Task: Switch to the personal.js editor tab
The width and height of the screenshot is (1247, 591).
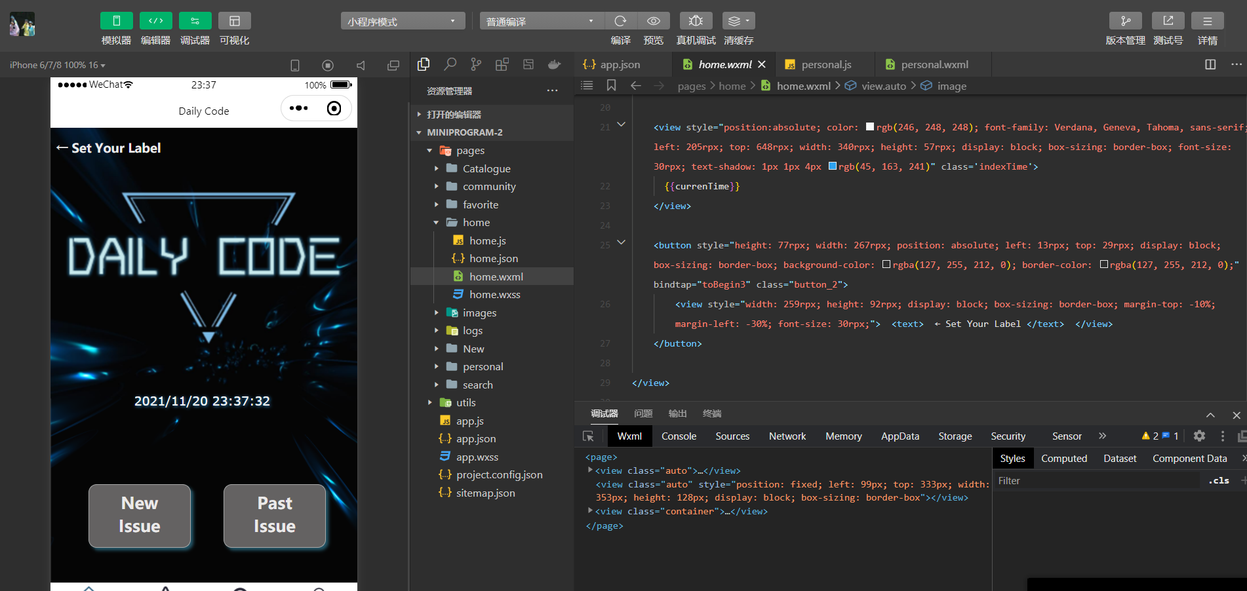Action: [826, 64]
